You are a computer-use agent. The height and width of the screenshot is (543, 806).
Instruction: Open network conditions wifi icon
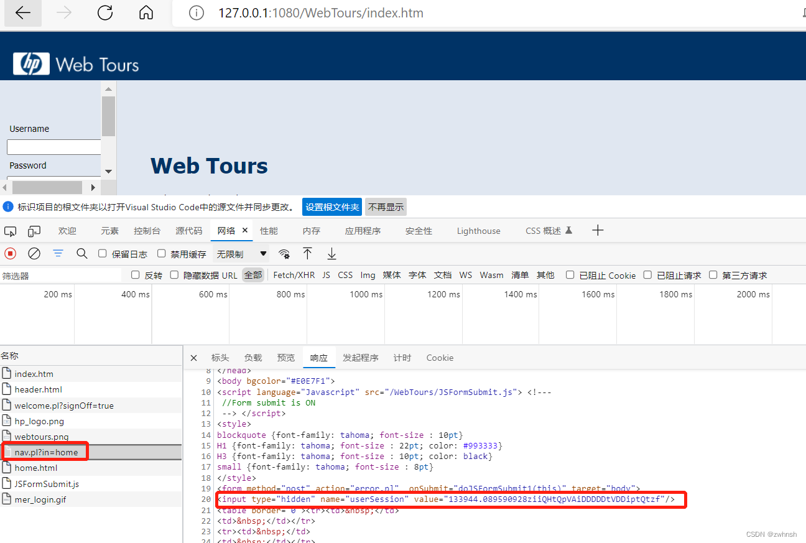click(284, 254)
